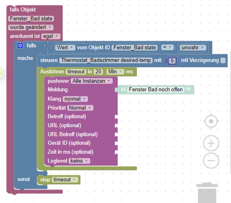Click the Gerät ID (optional) input socket
Screen dimensions: 231x203
(x=116, y=143)
